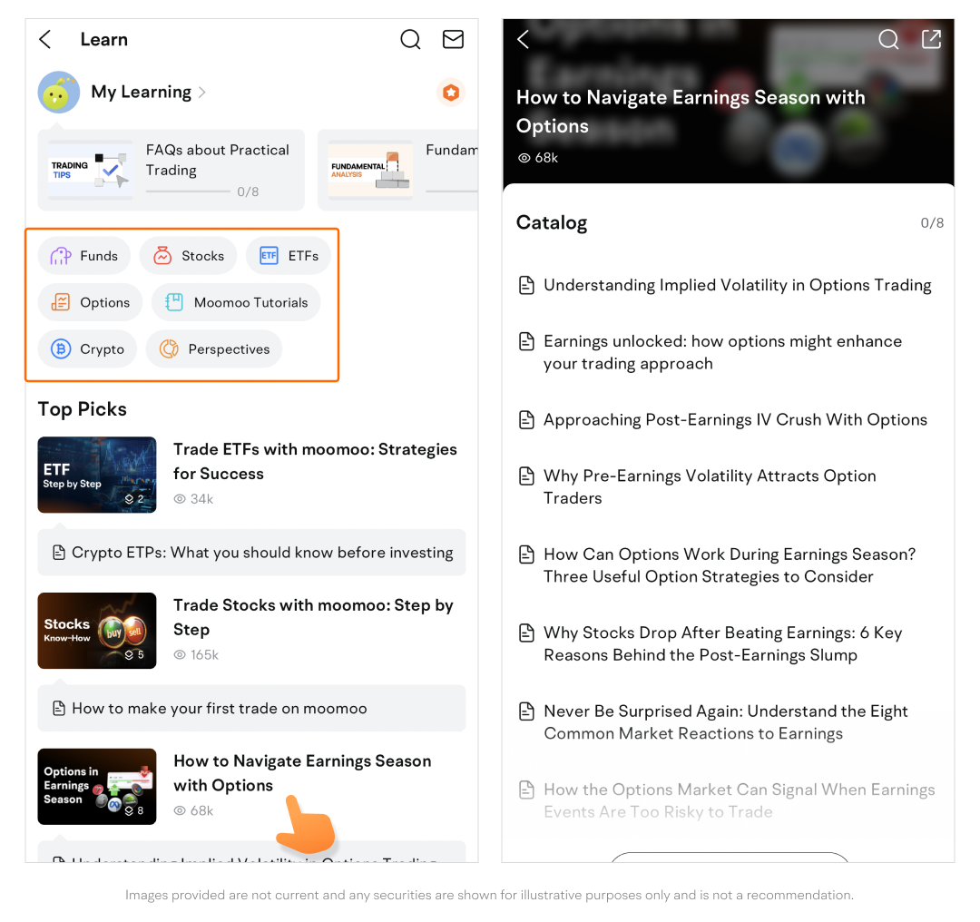980x922 pixels.
Task: Select the Crypto category chip
Action: coord(87,349)
